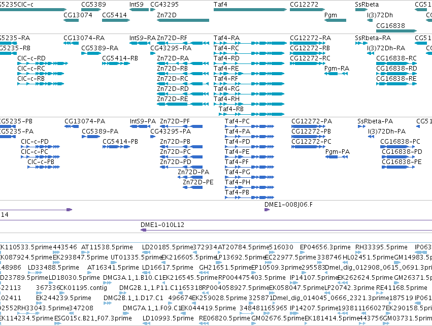Select protein Zn72D-PE

click(193, 187)
